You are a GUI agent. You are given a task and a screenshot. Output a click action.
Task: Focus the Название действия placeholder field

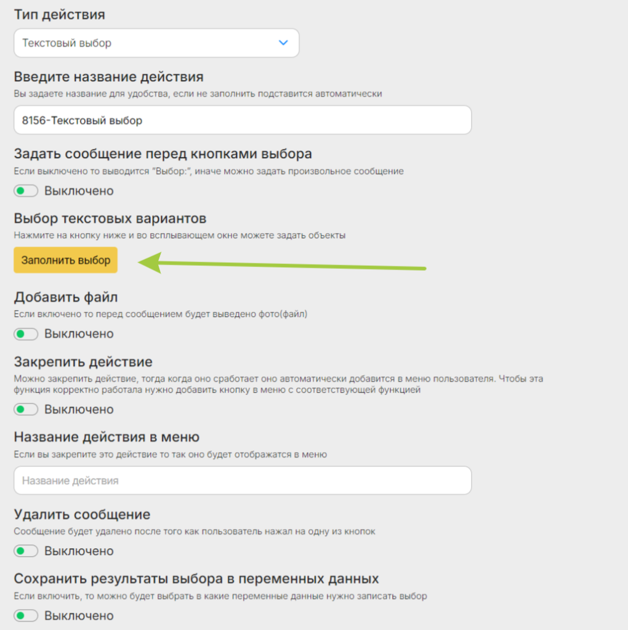(x=243, y=480)
